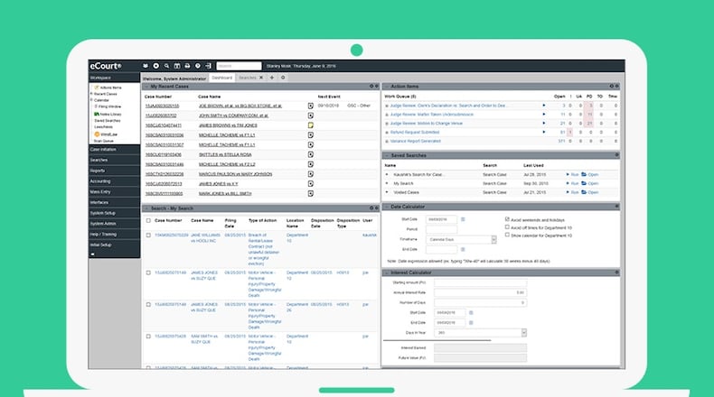714x397 pixels.
Task: Click case icon for MARK JONES row
Action: pos(311,193)
